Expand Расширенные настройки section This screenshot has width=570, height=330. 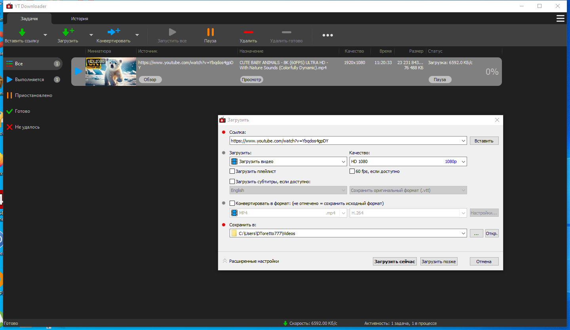[251, 261]
